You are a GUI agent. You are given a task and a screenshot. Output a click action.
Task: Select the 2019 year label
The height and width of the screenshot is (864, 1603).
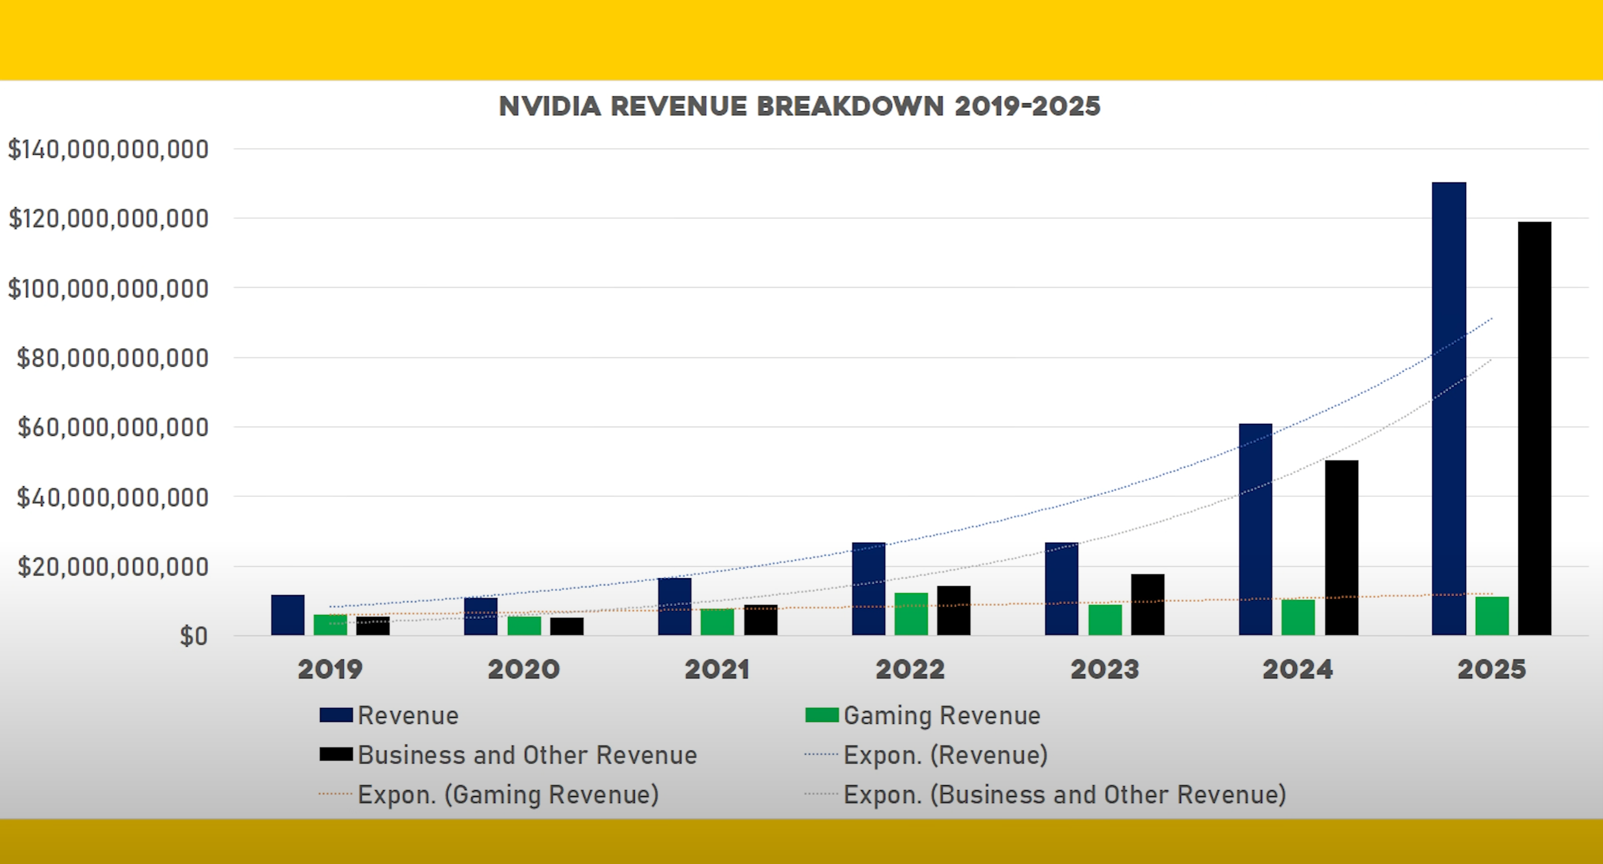coord(330,669)
